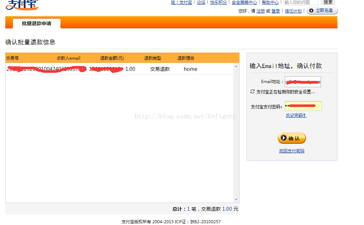The height and width of the screenshot is (225, 364).
Task: Click the 注册 register link
Action: tap(260, 11)
